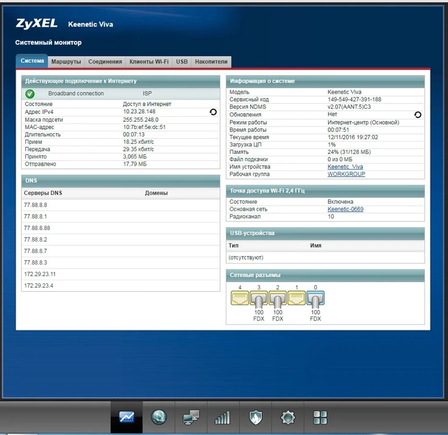Open the Keenetic_Viva device name link
Screen dimensions: 448x435
345,167
